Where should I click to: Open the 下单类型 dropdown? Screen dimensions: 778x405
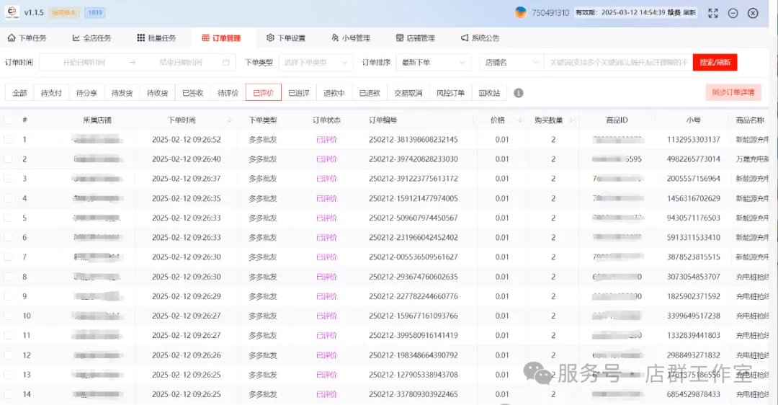pyautogui.click(x=315, y=63)
